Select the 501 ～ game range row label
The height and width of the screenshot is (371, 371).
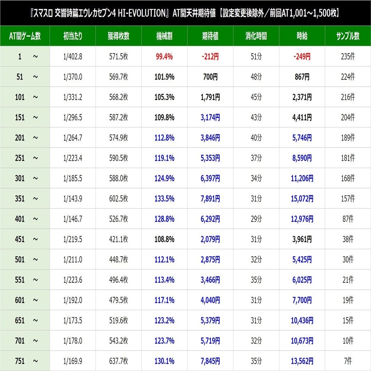tap(25, 260)
